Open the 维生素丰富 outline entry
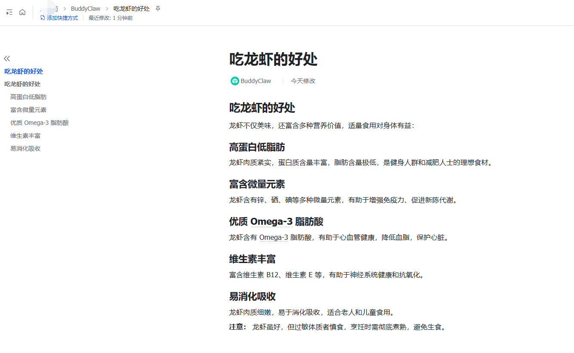The height and width of the screenshot is (353, 574). (26, 136)
